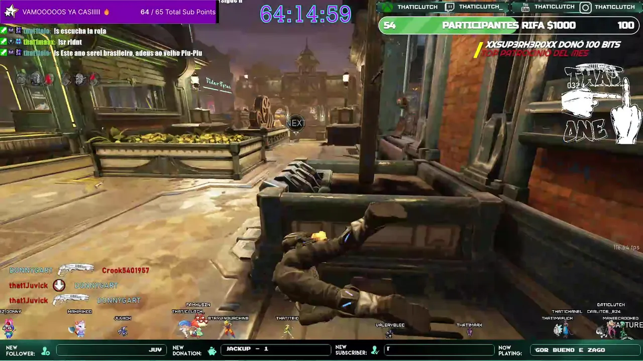Viewport: 643px width, 361px height.
Task: Click the DAT1CLUTCH viewer name label
Action: pyautogui.click(x=611, y=305)
